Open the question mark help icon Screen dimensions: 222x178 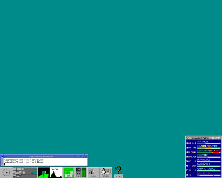(x=119, y=170)
